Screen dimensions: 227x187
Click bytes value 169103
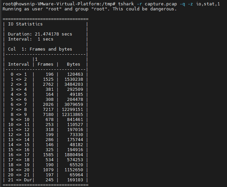coord(75,180)
